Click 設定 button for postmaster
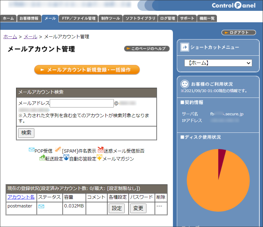The image size is (263, 227). tap(116, 208)
